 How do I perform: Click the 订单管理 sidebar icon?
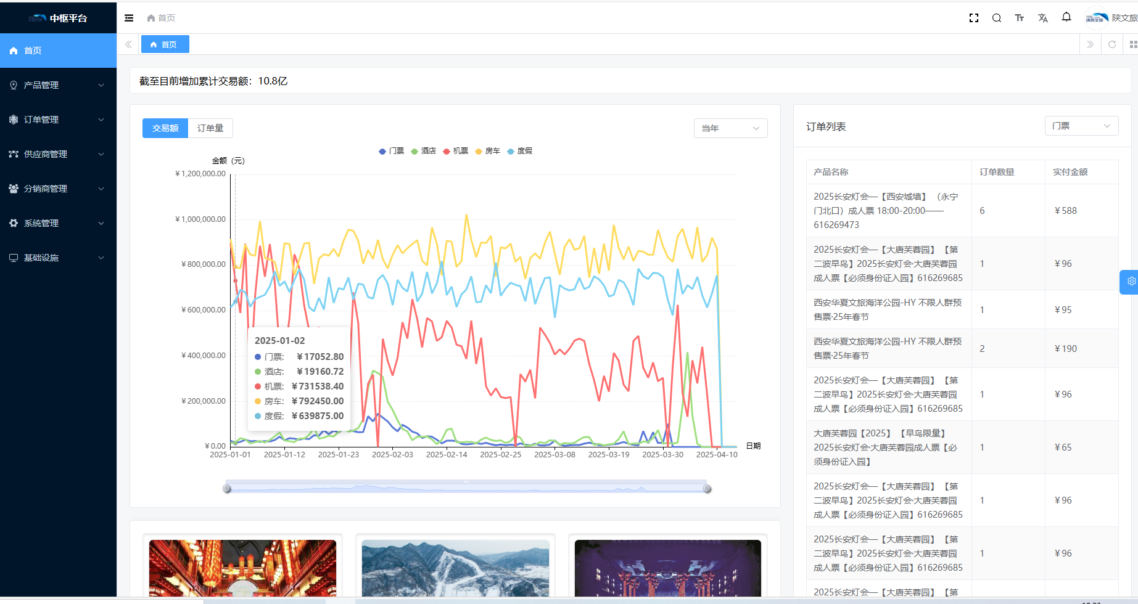(x=14, y=120)
